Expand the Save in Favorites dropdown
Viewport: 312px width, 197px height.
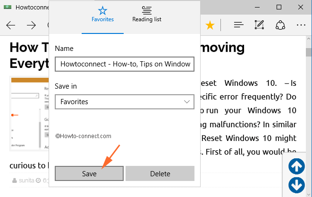(125, 102)
